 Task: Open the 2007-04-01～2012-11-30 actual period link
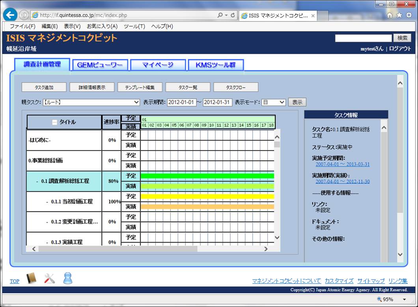[x=343, y=181]
